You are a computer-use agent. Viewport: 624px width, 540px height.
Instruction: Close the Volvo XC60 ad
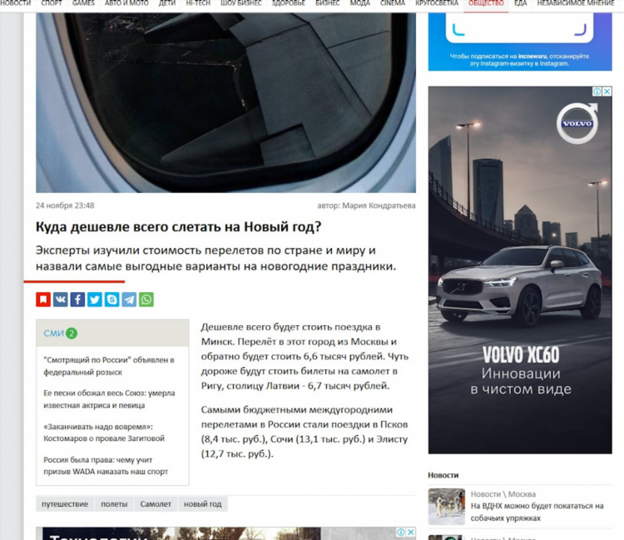click(607, 92)
